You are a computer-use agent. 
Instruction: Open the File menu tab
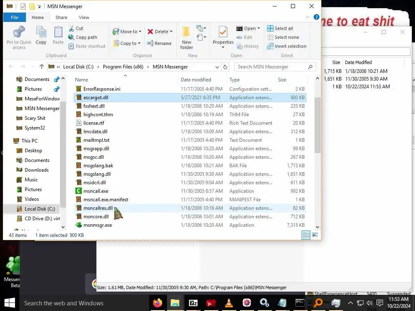click(15, 17)
